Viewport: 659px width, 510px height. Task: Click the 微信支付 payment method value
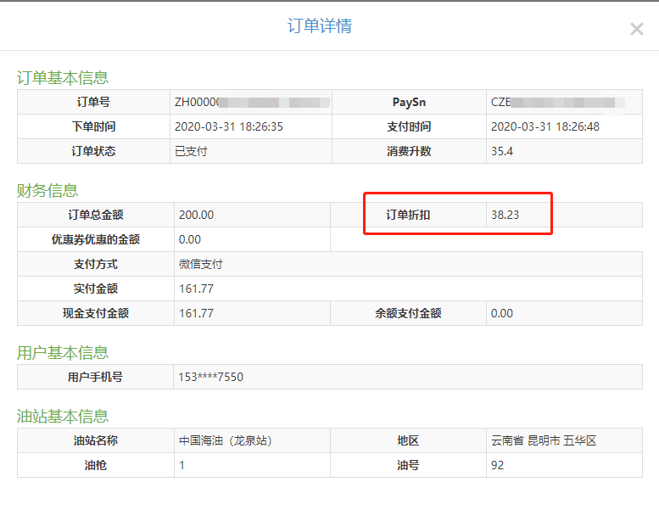coord(201,265)
